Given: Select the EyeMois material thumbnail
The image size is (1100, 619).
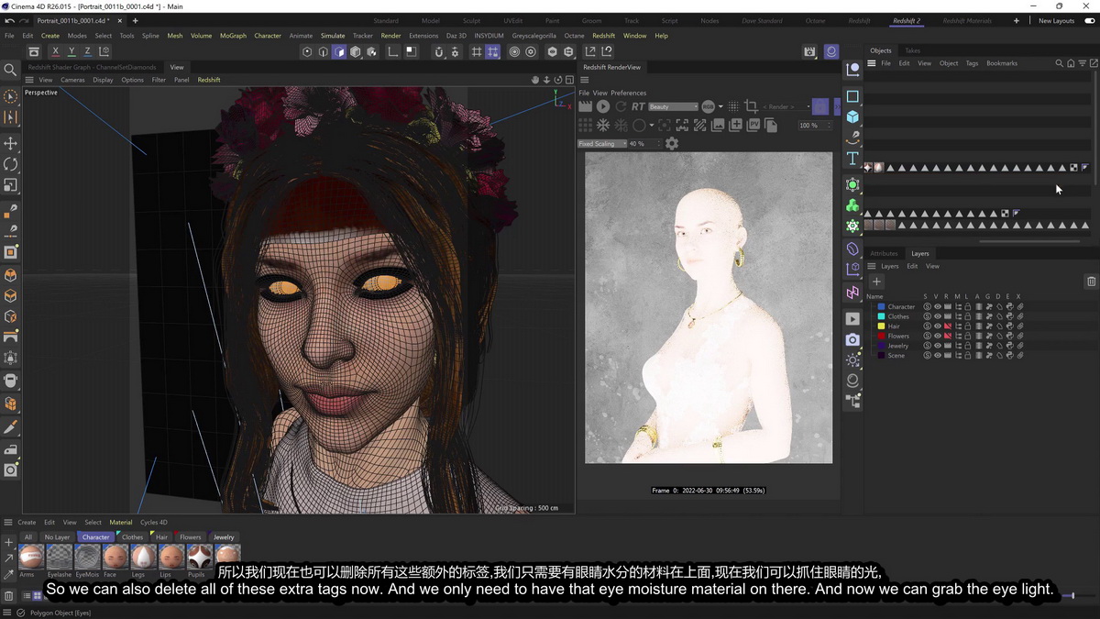Looking at the screenshot, I should pyautogui.click(x=87, y=557).
